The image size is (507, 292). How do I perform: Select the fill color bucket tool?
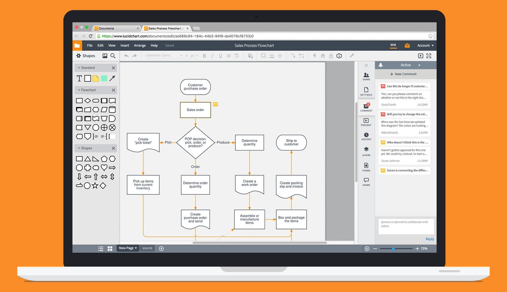tap(250, 55)
